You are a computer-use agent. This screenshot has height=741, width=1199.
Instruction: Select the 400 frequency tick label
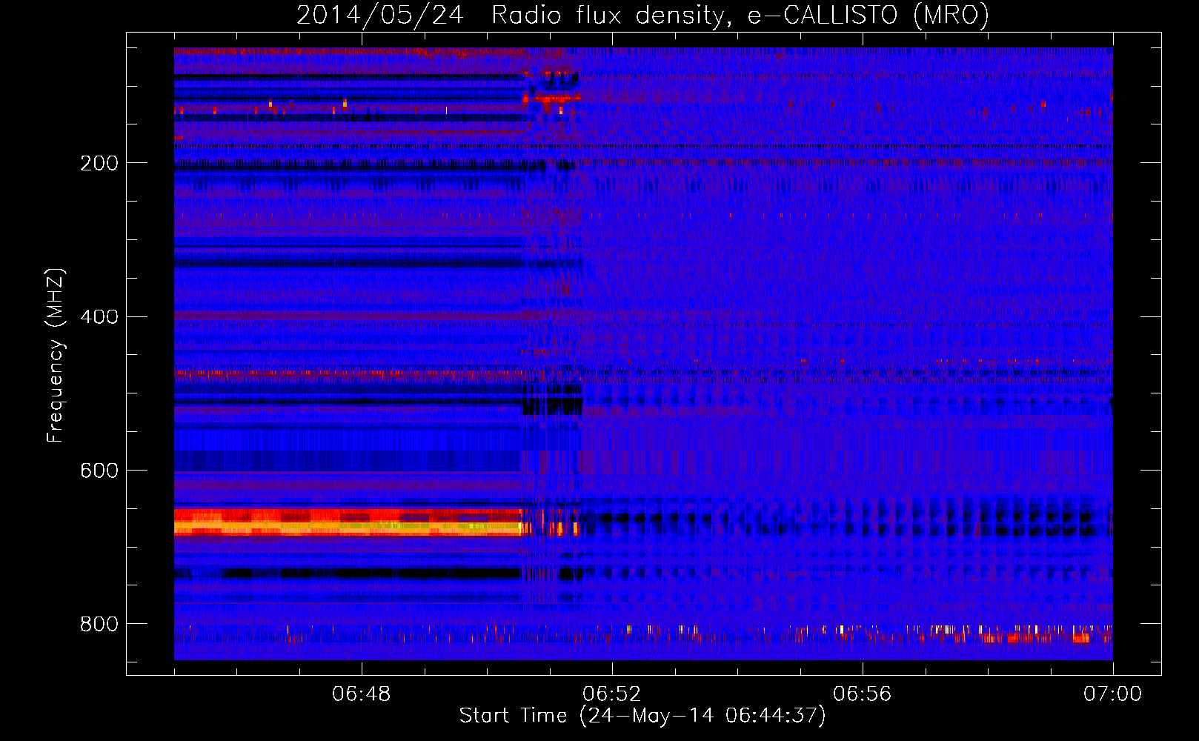[x=99, y=317]
